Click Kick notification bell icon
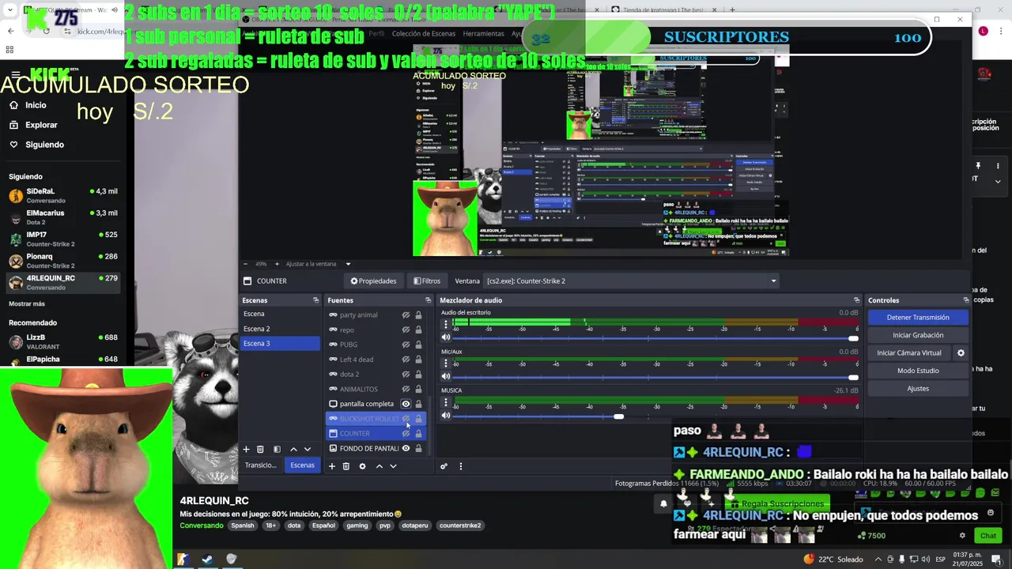Image resolution: width=1012 pixels, height=569 pixels. tap(663, 503)
